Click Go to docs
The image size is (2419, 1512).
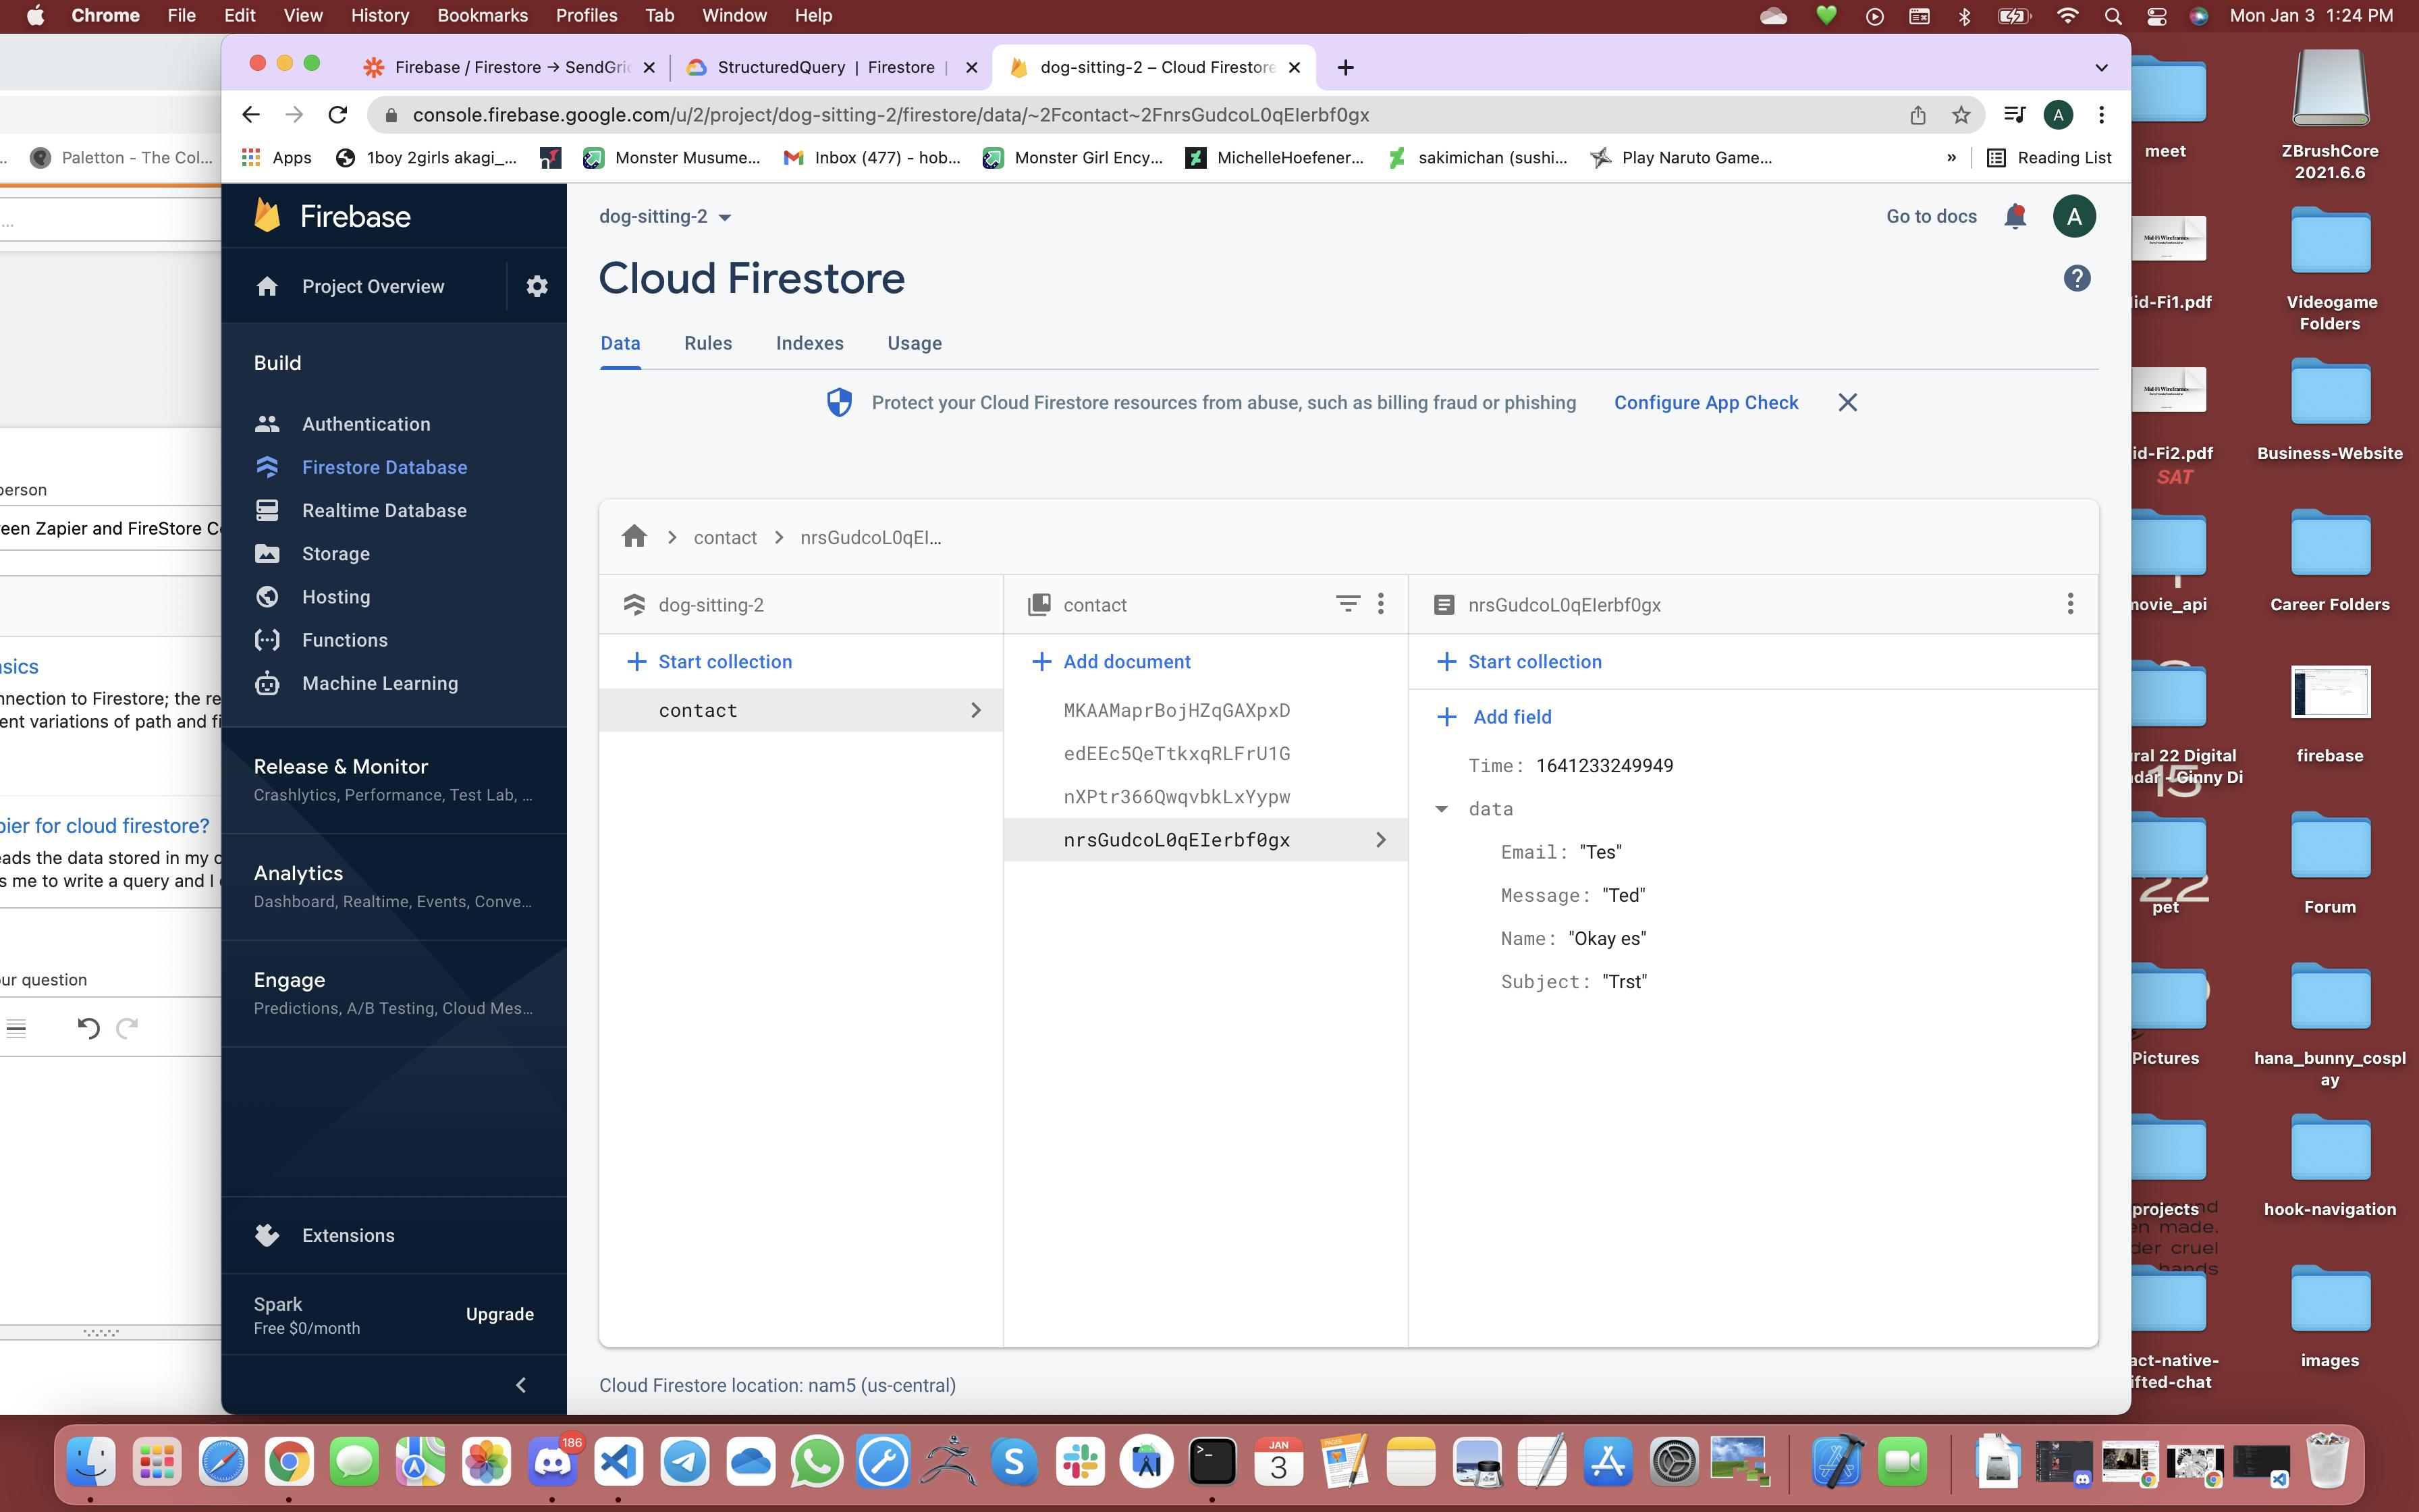click(x=1931, y=216)
